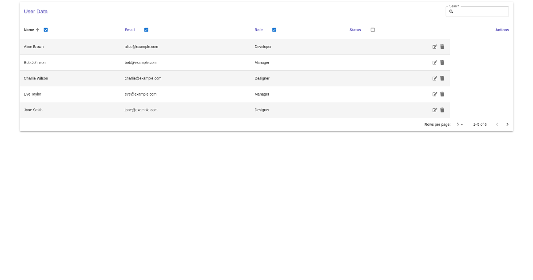This screenshot has height=280, width=533.
Task: Edit Alice Brown's row
Action: pyautogui.click(x=435, y=47)
